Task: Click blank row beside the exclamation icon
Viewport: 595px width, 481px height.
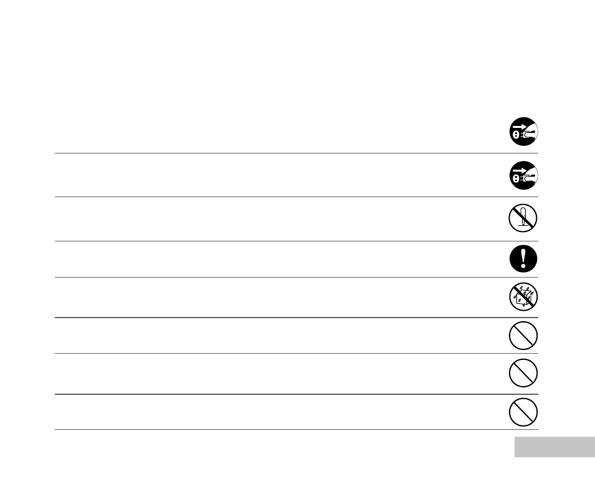Action: click(281, 259)
